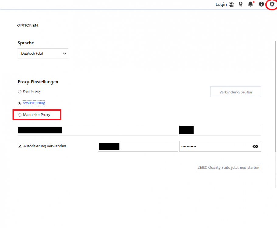Open notifications via the bell icon
Screen dimensions: 277x228
click(251, 4)
